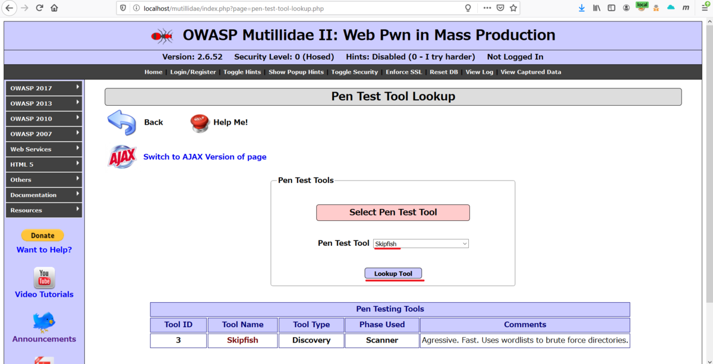Click the extension icon with local badge
Viewport: 713px width, 364px height.
[x=642, y=7]
